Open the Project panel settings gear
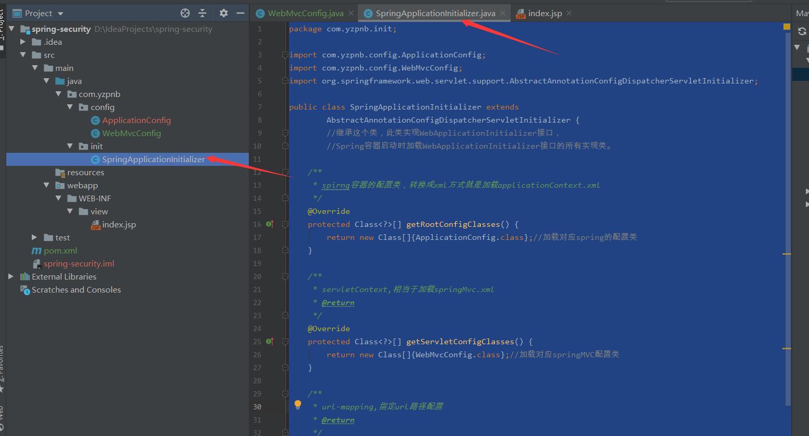 coord(223,13)
